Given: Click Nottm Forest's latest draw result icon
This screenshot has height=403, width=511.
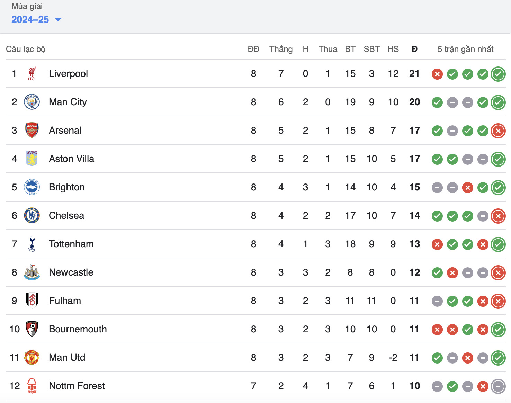Looking at the screenshot, I should point(498,386).
